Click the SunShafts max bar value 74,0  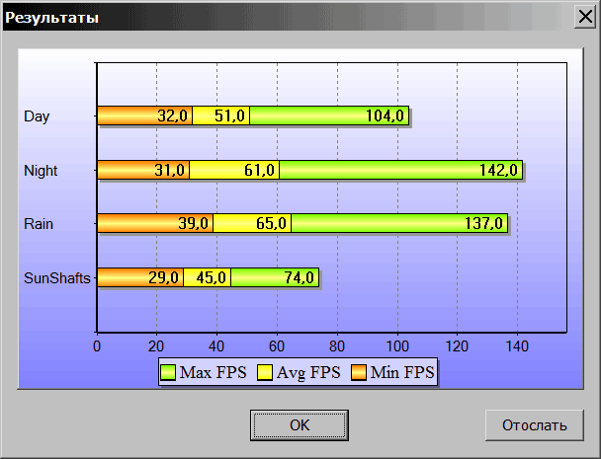[299, 277]
